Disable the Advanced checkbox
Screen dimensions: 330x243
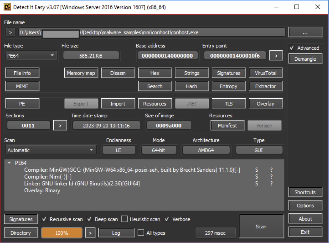(292, 48)
